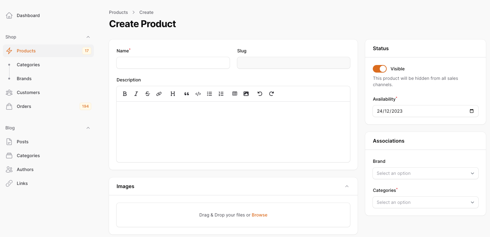Insert a hyperlink via the editor toolbar
490x237 pixels.
point(159,94)
